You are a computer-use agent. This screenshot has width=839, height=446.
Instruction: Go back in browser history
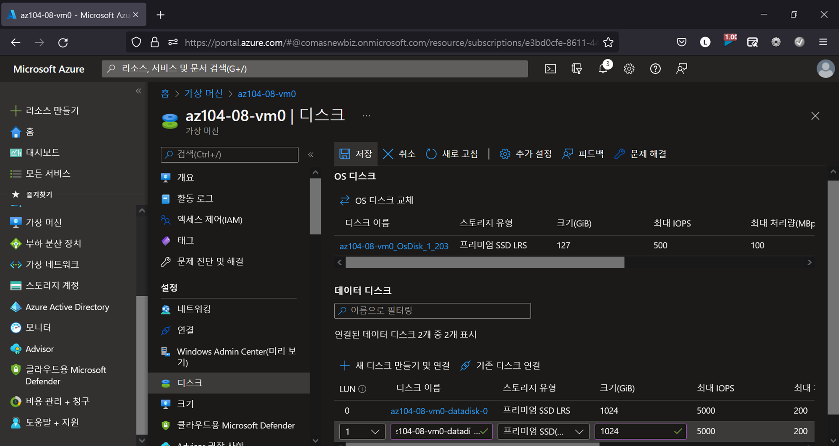point(16,42)
